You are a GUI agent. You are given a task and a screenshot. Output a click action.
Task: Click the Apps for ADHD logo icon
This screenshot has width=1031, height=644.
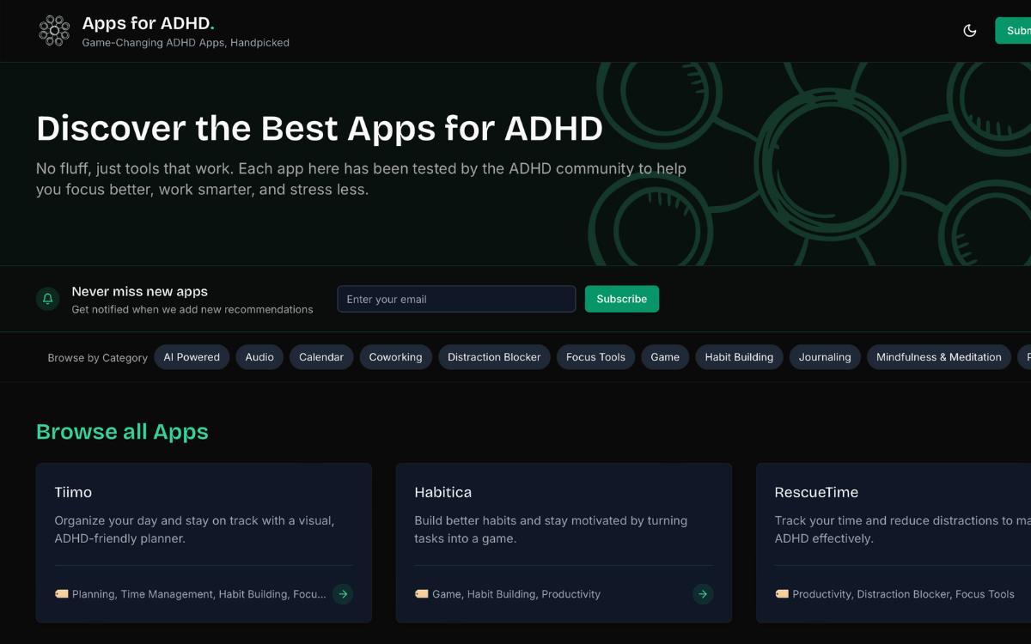click(x=54, y=30)
